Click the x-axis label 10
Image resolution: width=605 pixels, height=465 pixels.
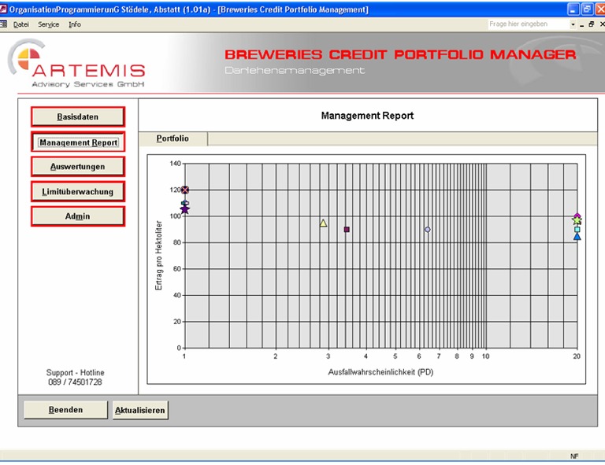point(485,356)
